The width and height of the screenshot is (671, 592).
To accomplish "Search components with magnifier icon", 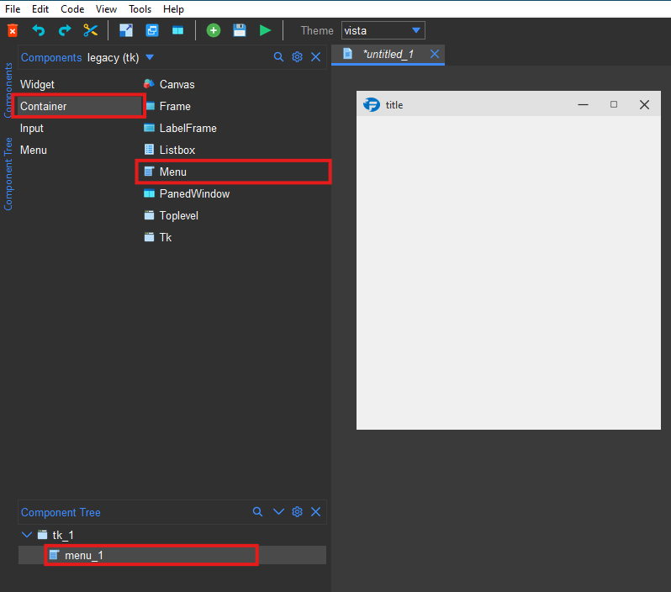I will [x=278, y=57].
